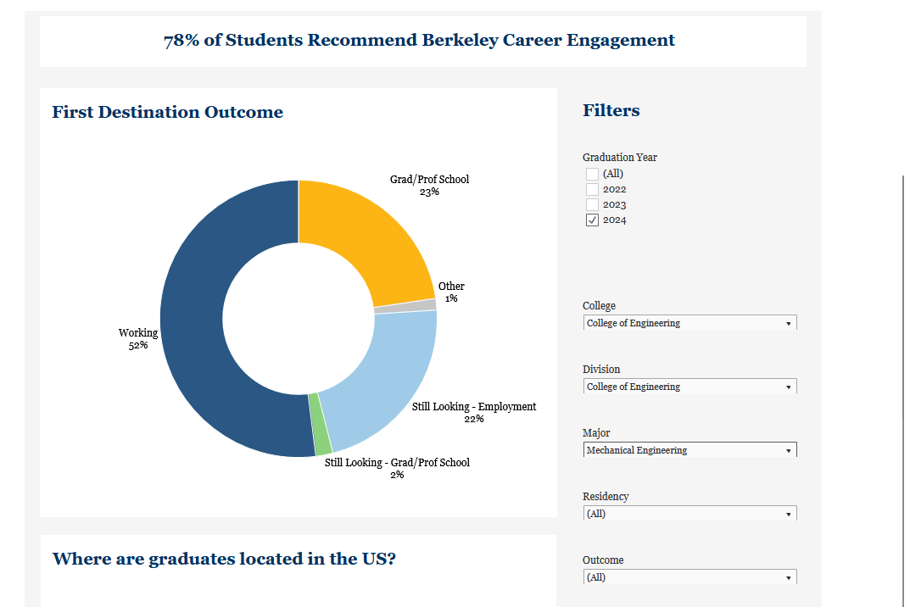Select the College of Engineering combo box
Screen dimensions: 921x607
click(678, 322)
